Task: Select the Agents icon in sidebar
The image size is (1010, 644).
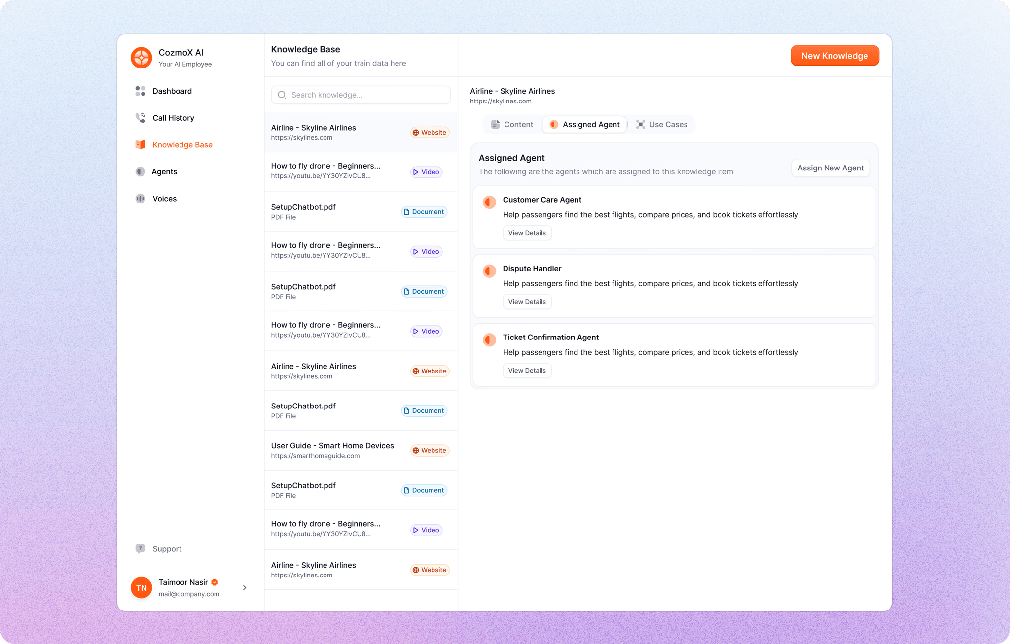Action: tap(140, 171)
